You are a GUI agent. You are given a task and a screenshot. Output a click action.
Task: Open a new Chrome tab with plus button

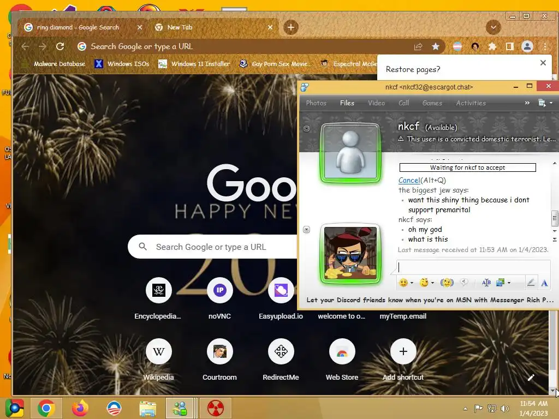point(291,27)
